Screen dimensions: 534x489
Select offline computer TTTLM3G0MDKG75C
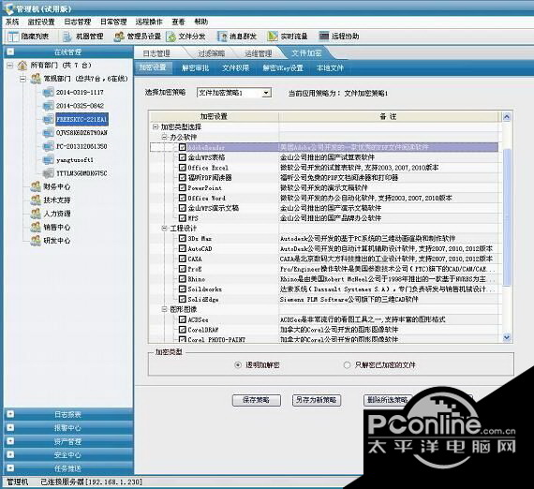pyautogui.click(x=82, y=173)
